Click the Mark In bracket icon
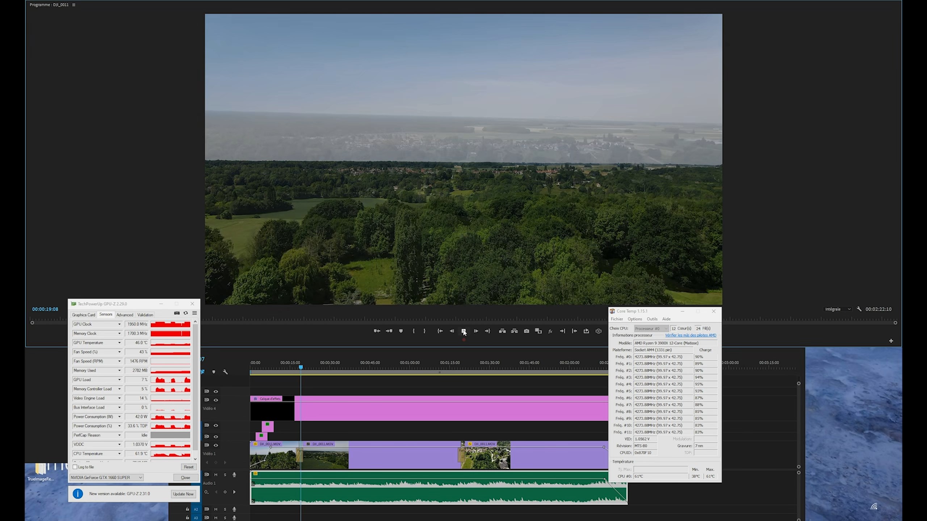This screenshot has width=927, height=521. 414,331
